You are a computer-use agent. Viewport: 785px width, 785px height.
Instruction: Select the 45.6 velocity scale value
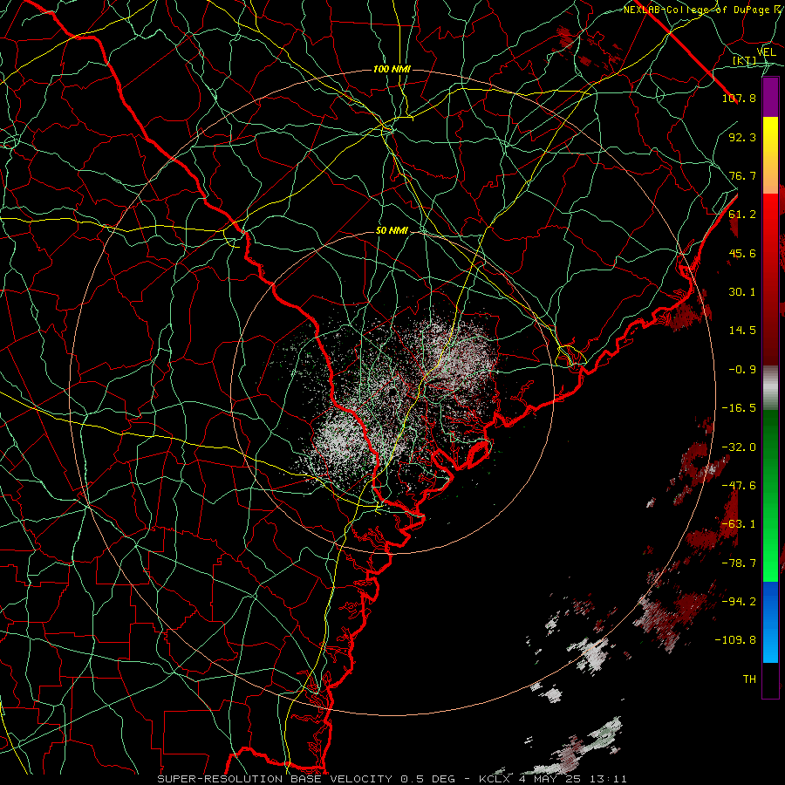pos(742,253)
